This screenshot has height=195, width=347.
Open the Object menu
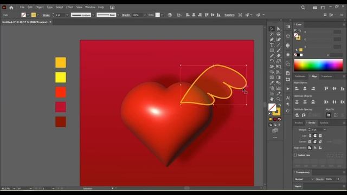40,7
